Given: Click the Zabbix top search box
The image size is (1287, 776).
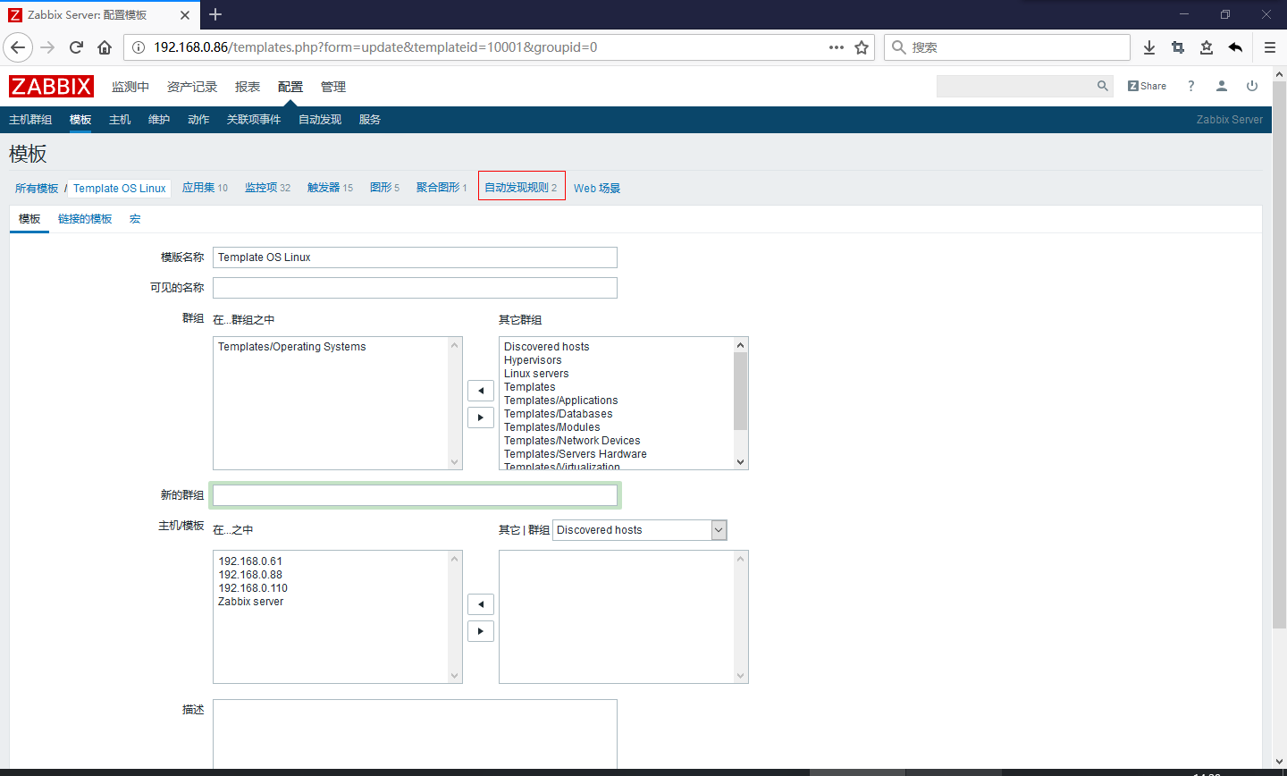Looking at the screenshot, I should pyautogui.click(x=1024, y=86).
